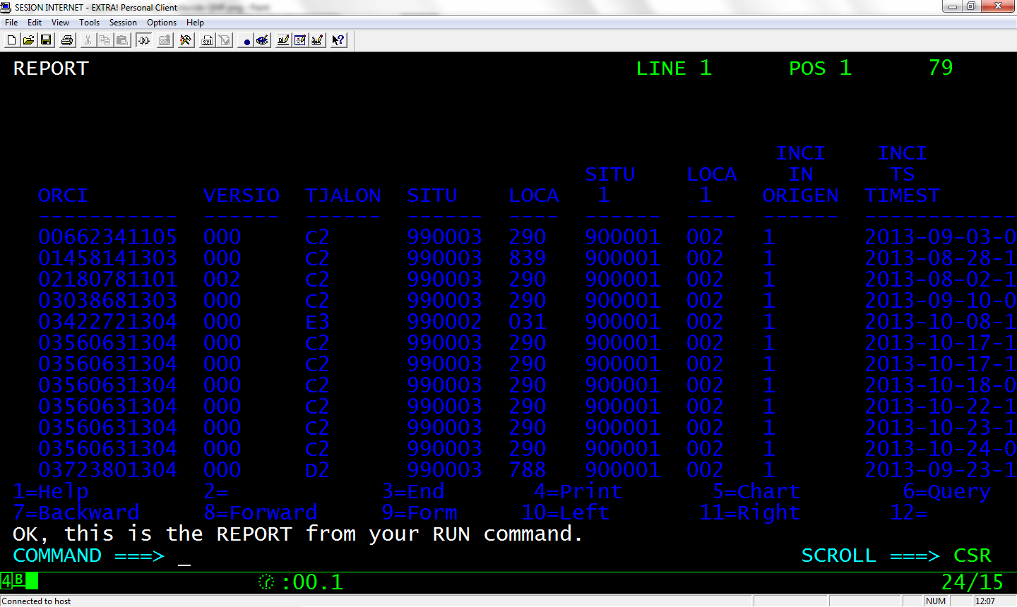This screenshot has height=607, width=1017.
Task: Print the terminal screen
Action: (67, 40)
